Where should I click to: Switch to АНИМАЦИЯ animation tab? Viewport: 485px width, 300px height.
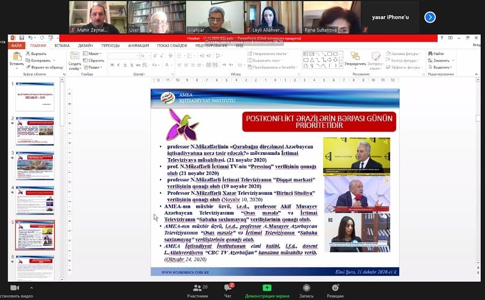(138, 45)
